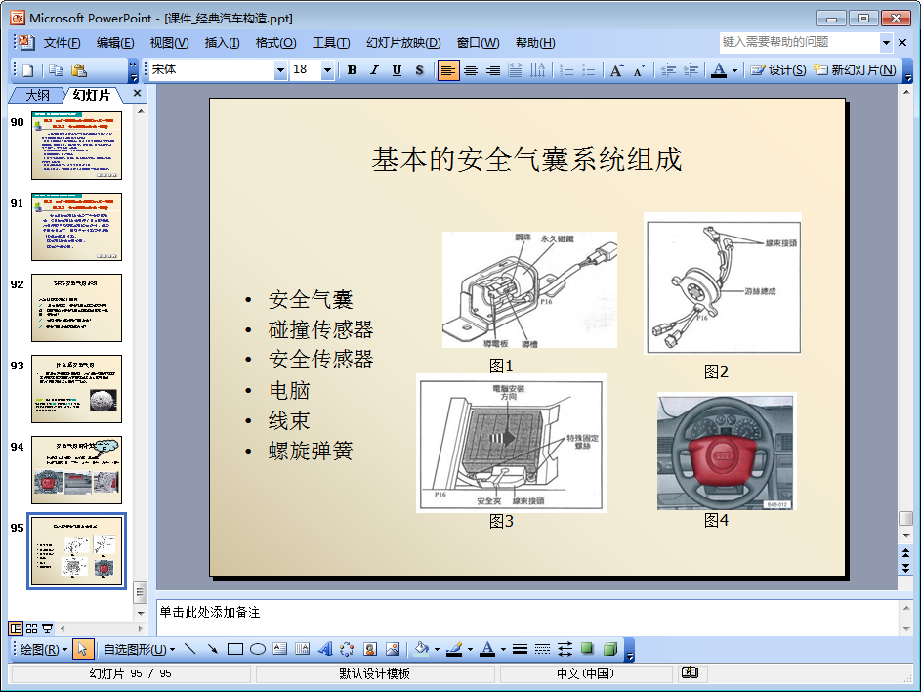Create a new blank presentation
This screenshot has width=921, height=692.
point(27,70)
